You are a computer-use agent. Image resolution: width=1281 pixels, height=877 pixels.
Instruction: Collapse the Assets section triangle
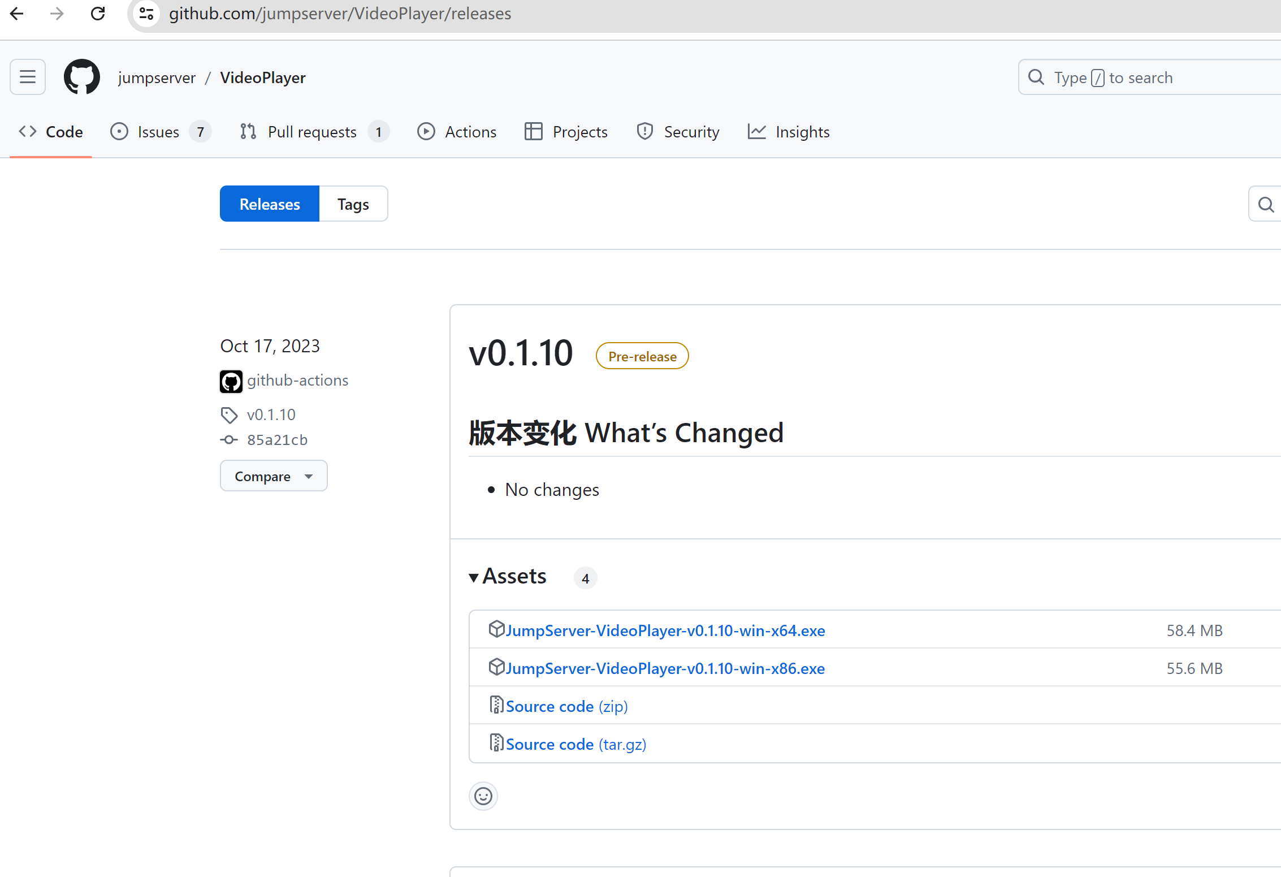tap(474, 577)
